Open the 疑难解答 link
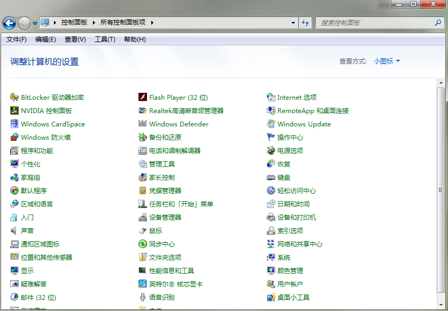 click(34, 284)
